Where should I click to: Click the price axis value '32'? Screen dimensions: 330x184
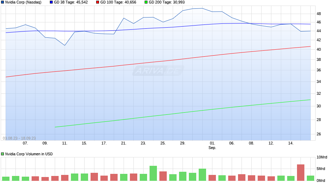click(x=319, y=93)
